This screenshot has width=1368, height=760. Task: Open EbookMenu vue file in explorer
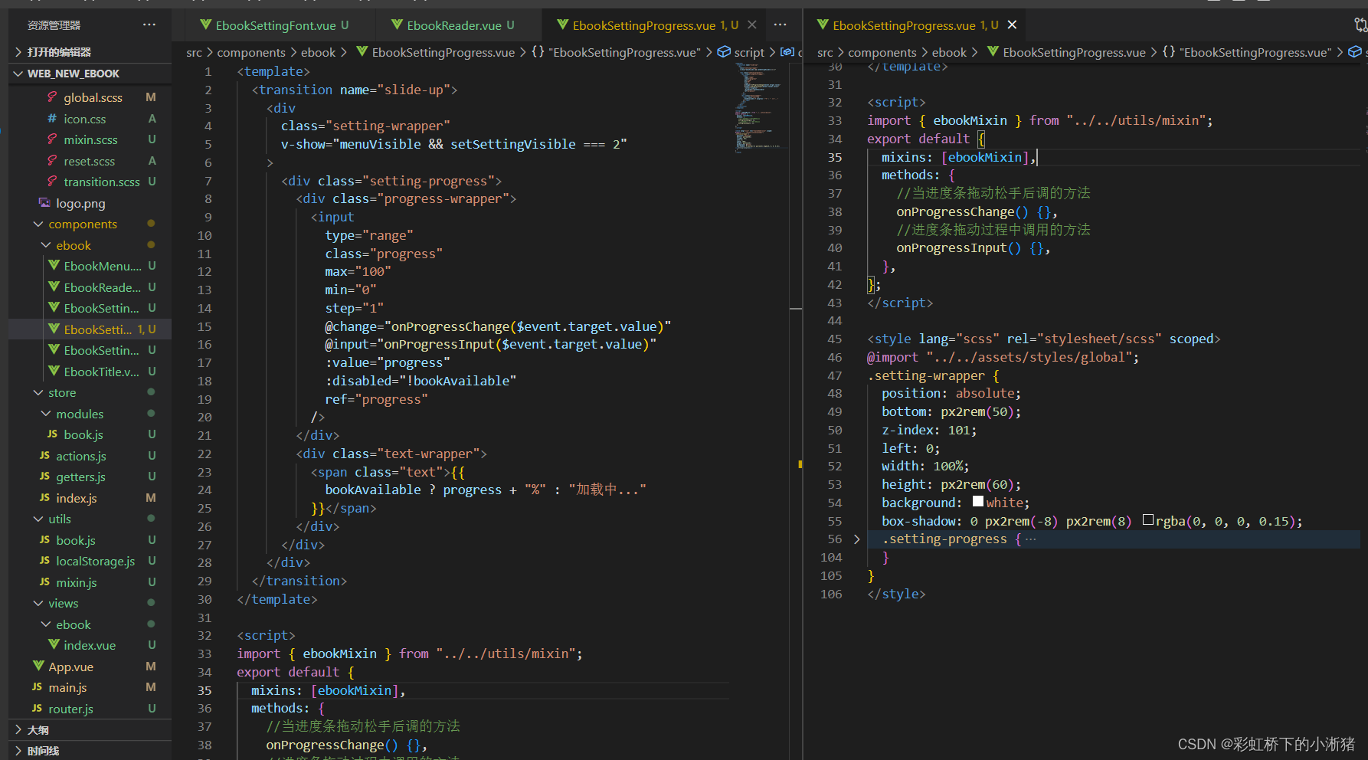[x=103, y=266]
